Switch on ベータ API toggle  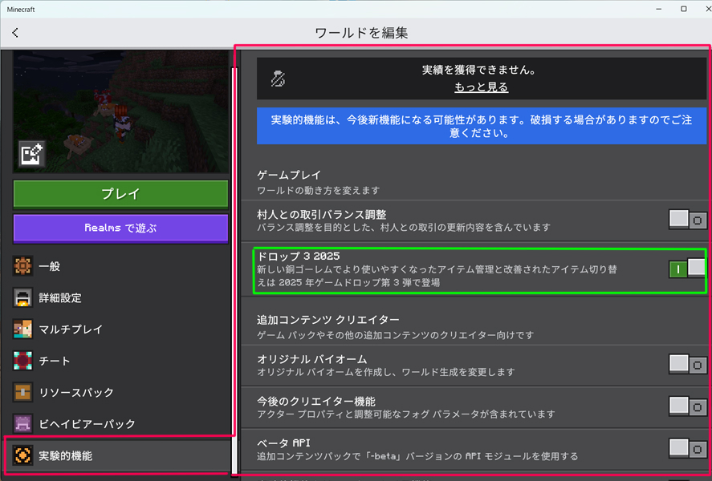(x=687, y=448)
